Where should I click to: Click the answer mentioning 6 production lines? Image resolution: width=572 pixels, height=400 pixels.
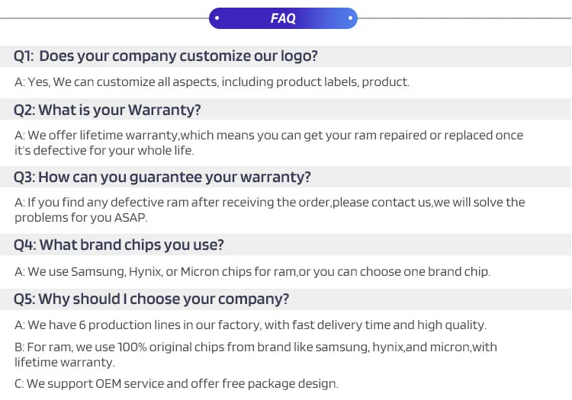pyautogui.click(x=250, y=325)
